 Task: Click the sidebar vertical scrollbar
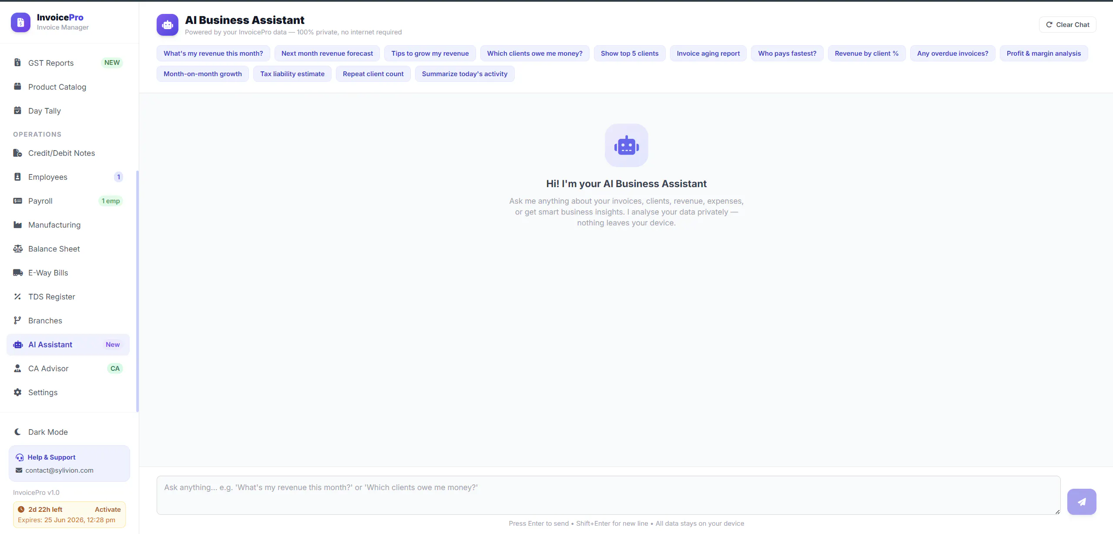[x=137, y=291]
